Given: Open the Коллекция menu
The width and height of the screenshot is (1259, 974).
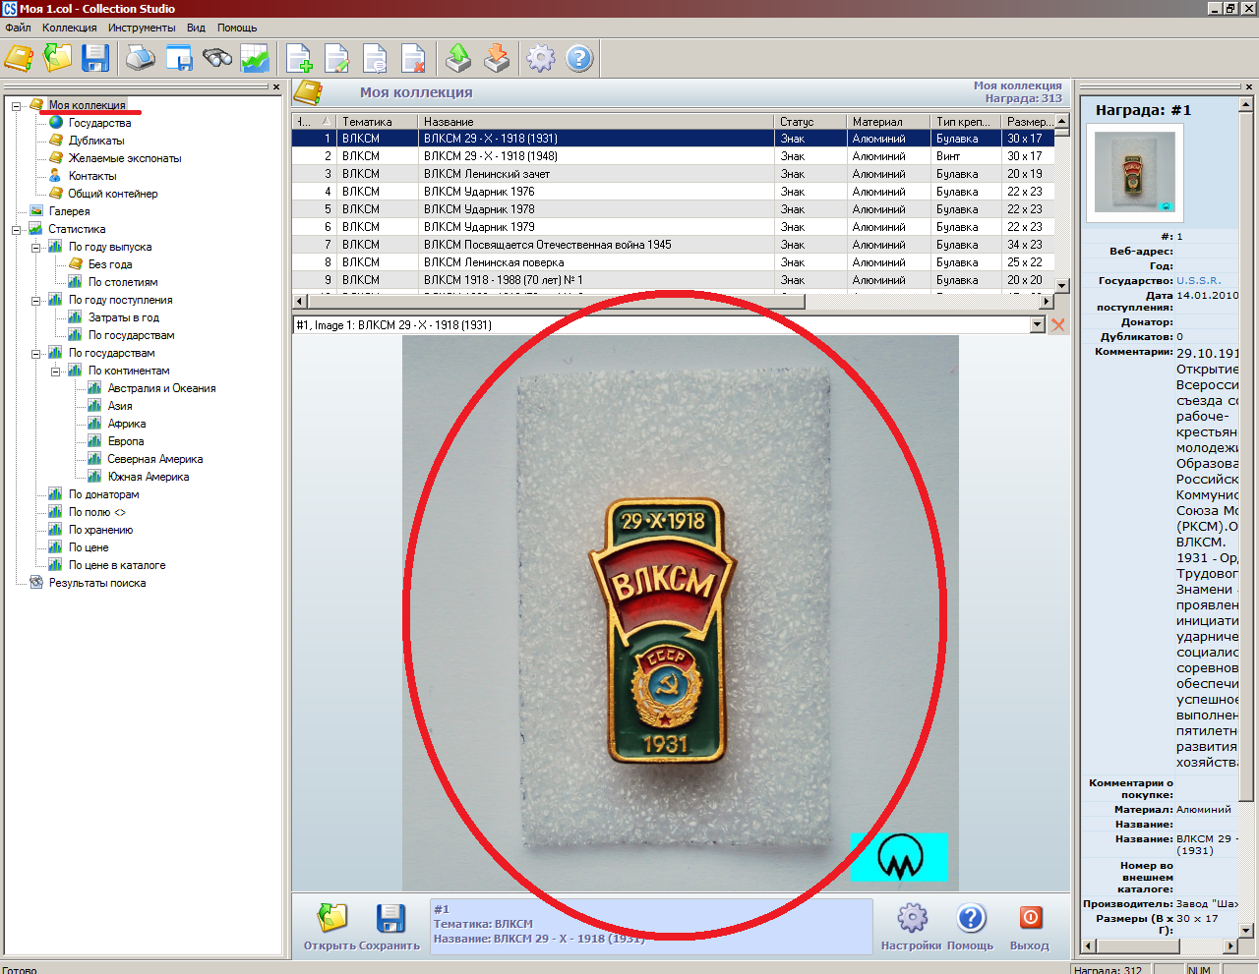Looking at the screenshot, I should [x=70, y=28].
